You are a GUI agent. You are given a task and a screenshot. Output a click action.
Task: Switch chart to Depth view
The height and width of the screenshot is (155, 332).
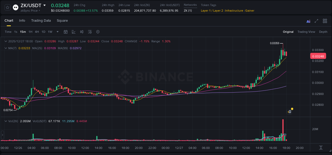pos(323,32)
